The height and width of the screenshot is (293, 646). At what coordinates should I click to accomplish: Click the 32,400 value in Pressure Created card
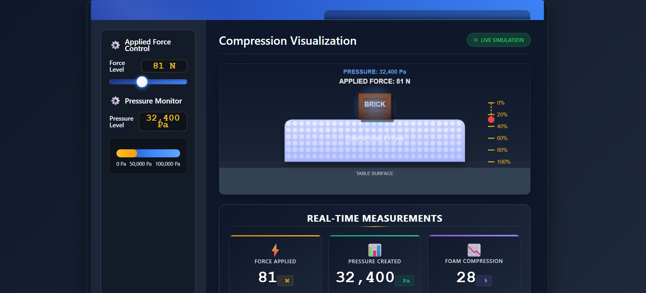point(365,277)
